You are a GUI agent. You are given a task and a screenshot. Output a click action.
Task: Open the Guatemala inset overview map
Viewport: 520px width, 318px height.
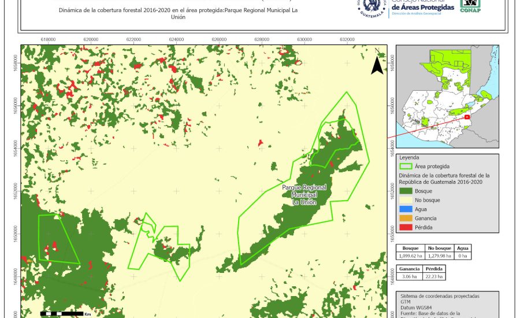point(447,98)
